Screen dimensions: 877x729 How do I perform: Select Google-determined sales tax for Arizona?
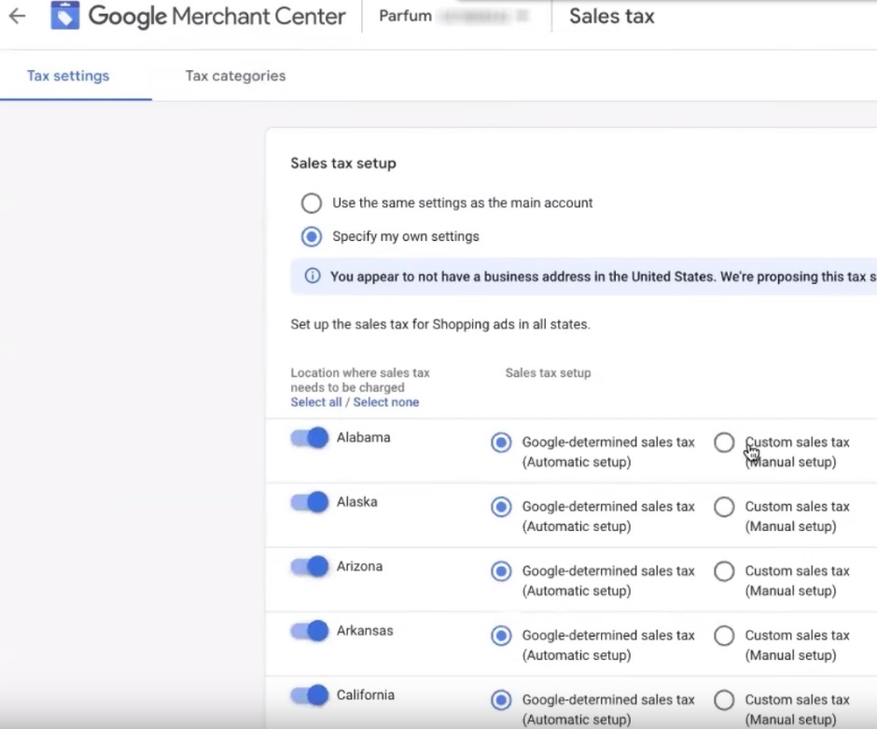point(501,571)
